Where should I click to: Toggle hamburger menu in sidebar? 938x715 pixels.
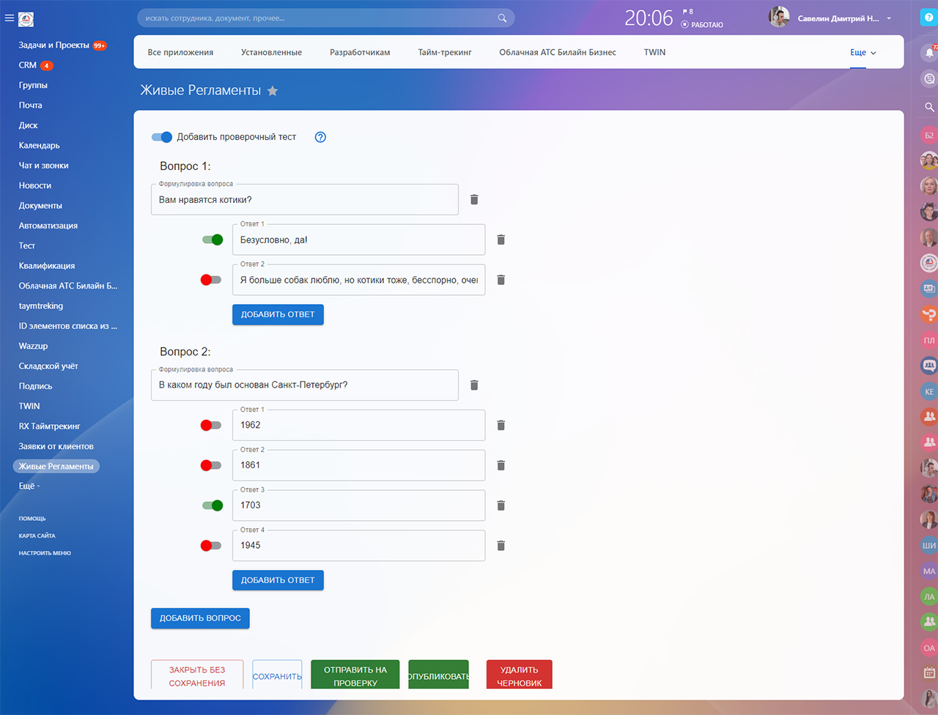(10, 18)
